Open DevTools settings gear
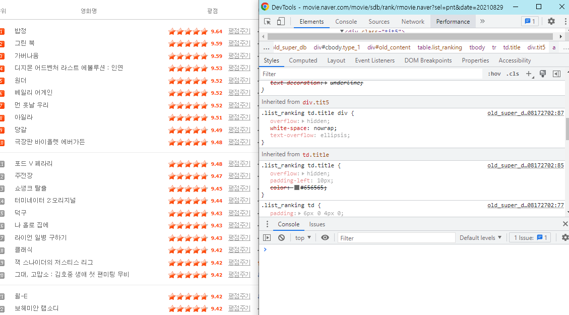 click(551, 21)
